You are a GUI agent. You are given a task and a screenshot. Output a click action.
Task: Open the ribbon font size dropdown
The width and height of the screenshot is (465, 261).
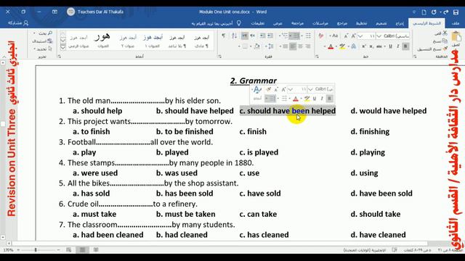[360, 36]
